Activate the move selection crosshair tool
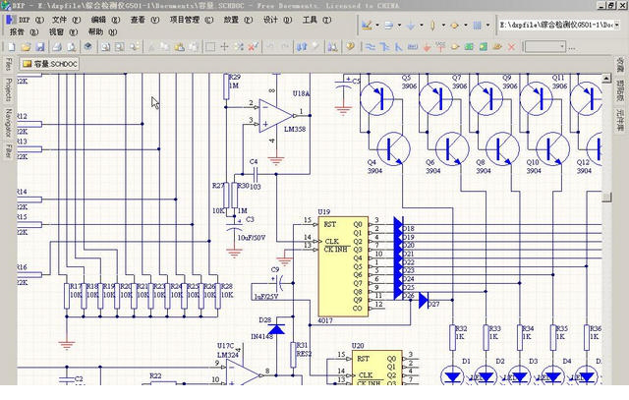 pos(225,47)
